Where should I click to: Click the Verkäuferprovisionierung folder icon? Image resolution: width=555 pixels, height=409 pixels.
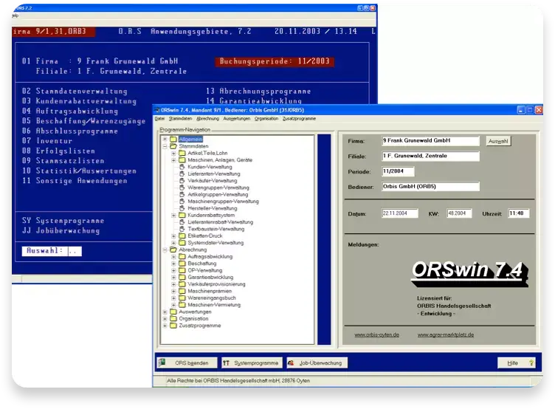(x=182, y=284)
